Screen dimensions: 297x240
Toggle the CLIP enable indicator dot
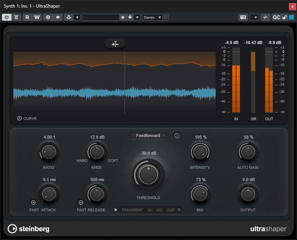[179, 210]
